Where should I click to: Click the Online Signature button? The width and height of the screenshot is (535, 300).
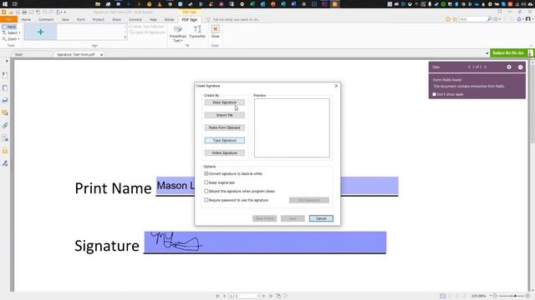pyautogui.click(x=225, y=152)
